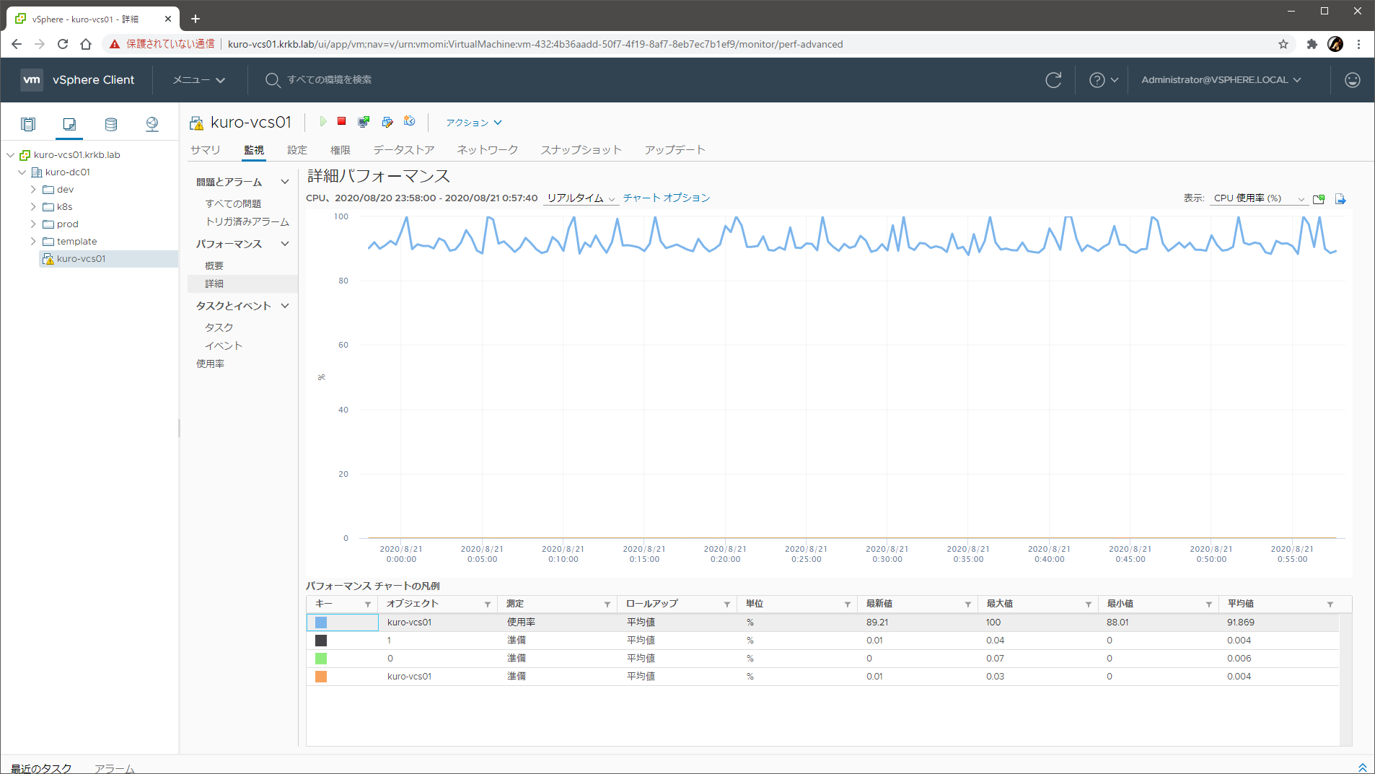Switch to the サマリ tab
1375x774 pixels.
[x=205, y=150]
